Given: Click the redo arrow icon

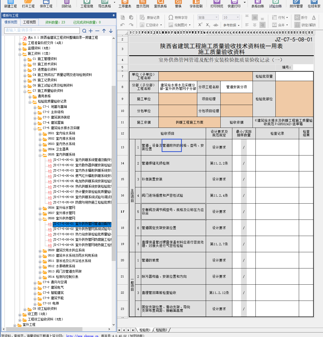Looking at the screenshot, I should pos(131,25).
